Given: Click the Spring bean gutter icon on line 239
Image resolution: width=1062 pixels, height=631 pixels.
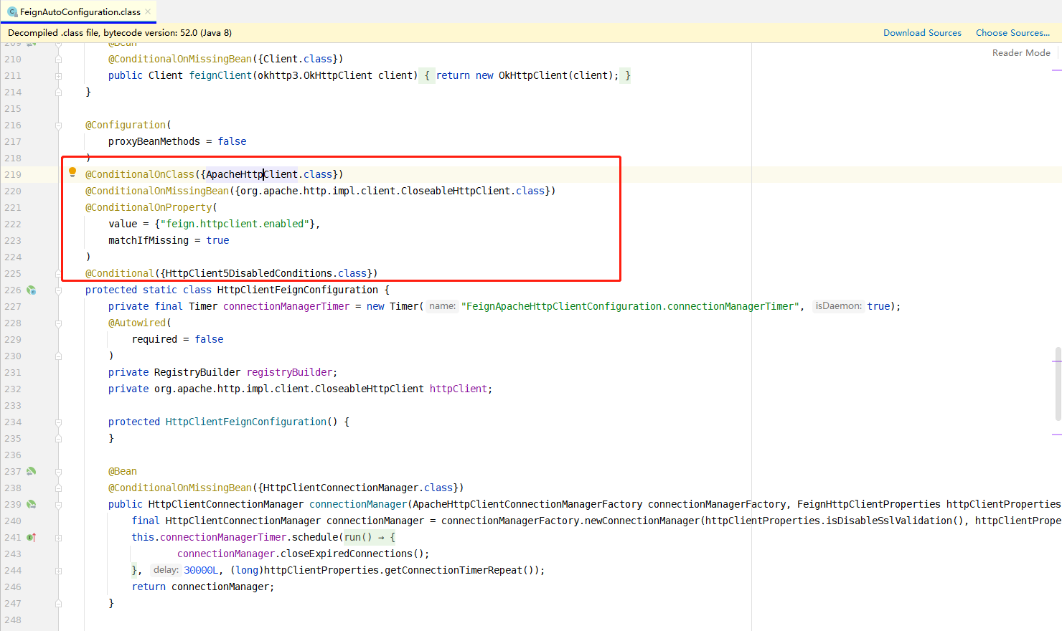Looking at the screenshot, I should pyautogui.click(x=32, y=505).
